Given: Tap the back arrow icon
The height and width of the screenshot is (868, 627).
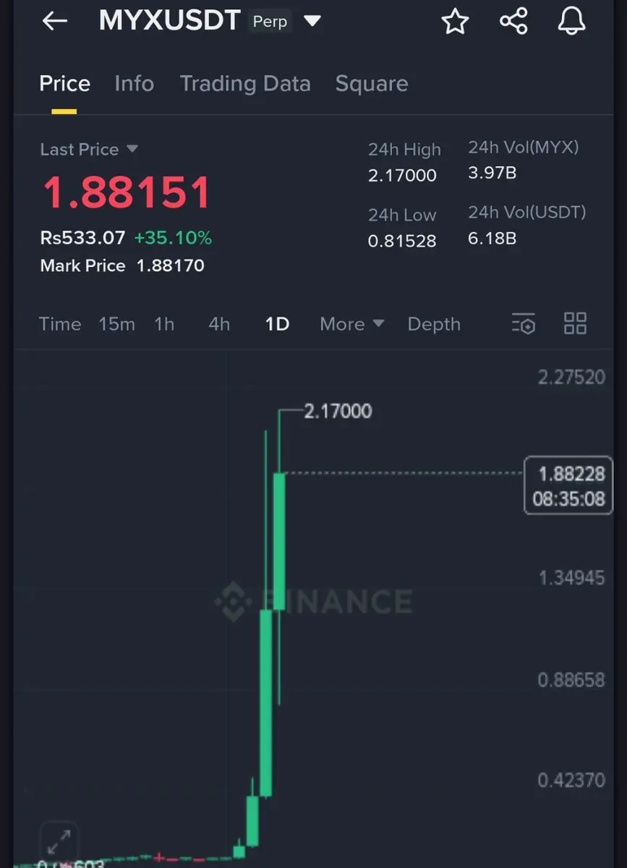Looking at the screenshot, I should [x=55, y=21].
